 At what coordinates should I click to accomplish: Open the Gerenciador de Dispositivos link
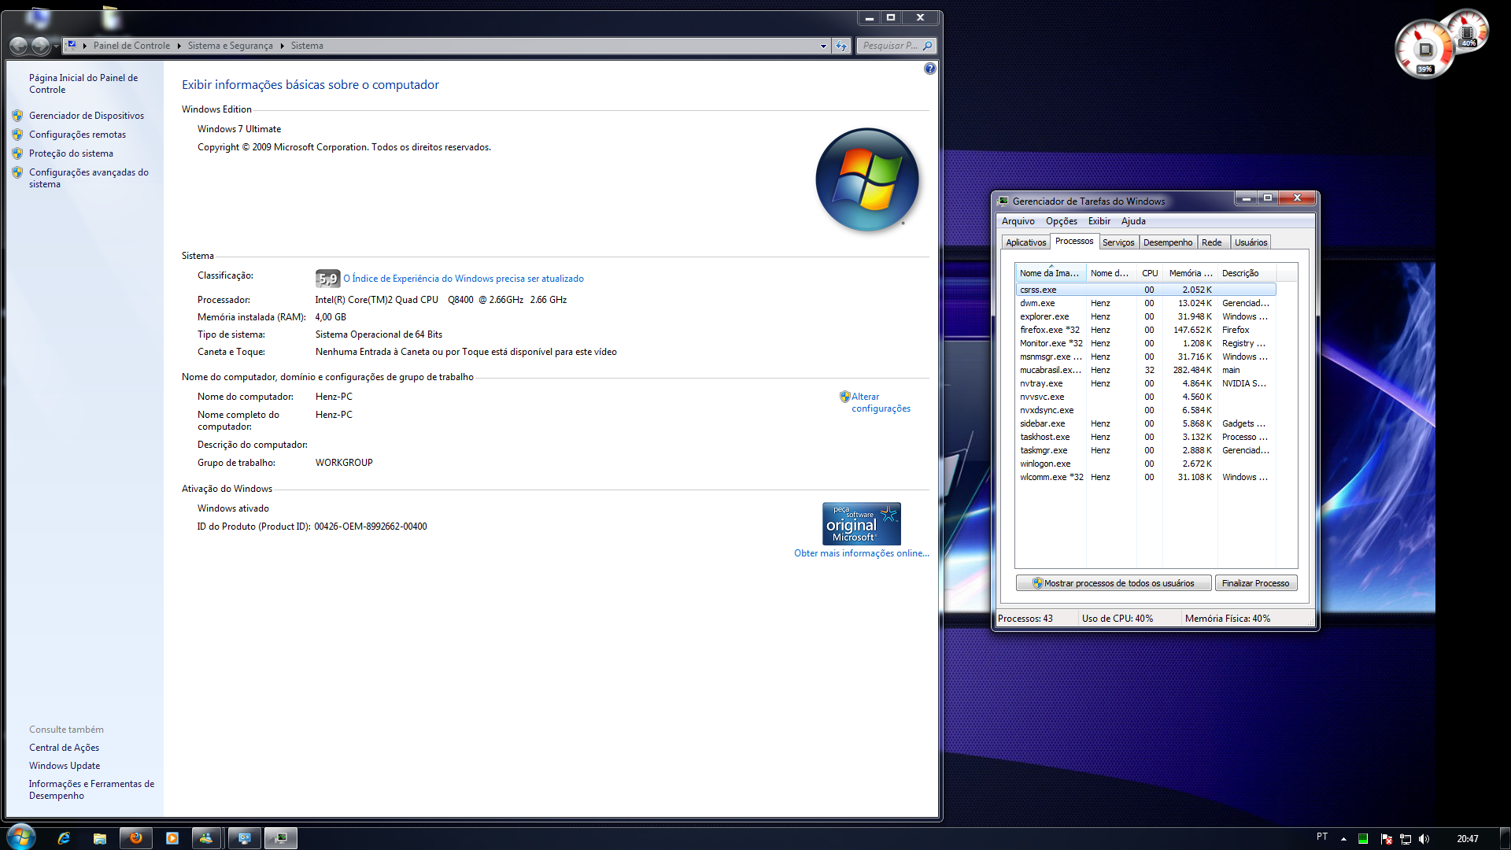87,116
